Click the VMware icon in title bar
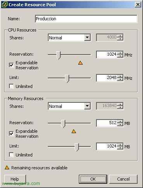 pos(4,5)
